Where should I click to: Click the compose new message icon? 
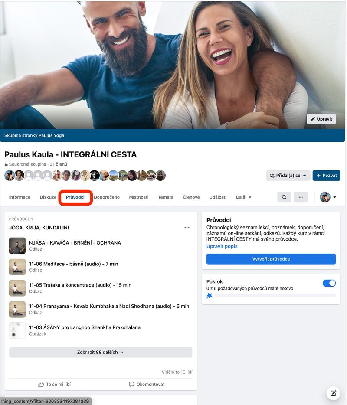pyautogui.click(x=333, y=393)
